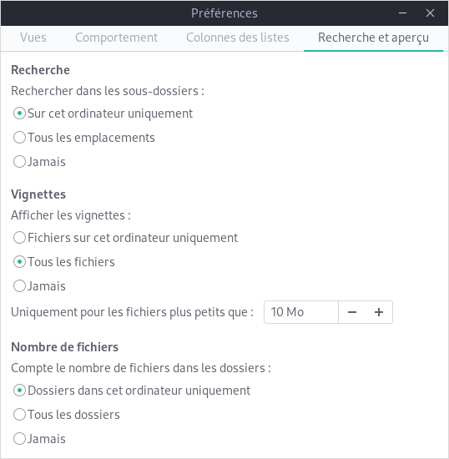Set Nombre de fichiers to Jamais

point(39,439)
